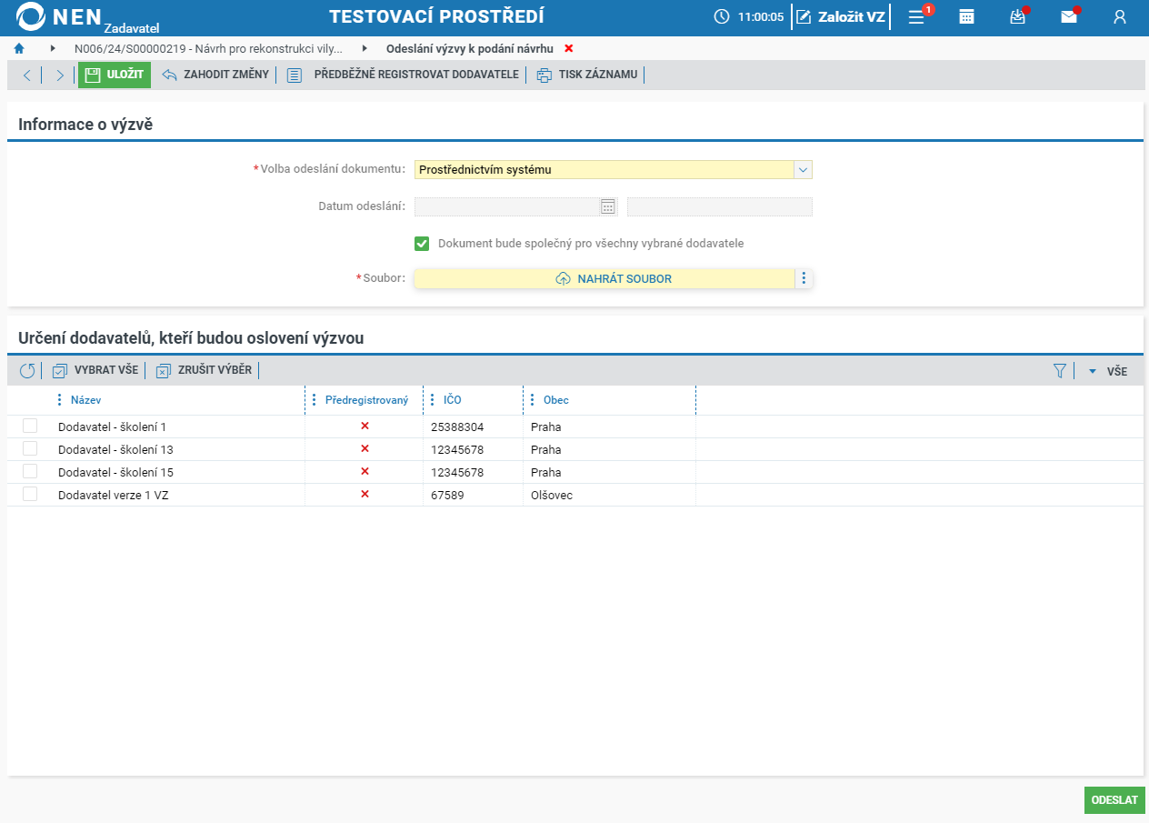Sort by Název column header
This screenshot has height=823, width=1149.
click(x=85, y=400)
